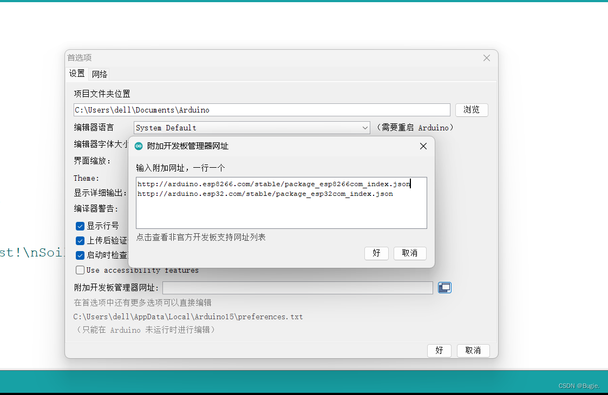Open the preferences.txt file path link
The image size is (608, 395).
[x=188, y=317]
